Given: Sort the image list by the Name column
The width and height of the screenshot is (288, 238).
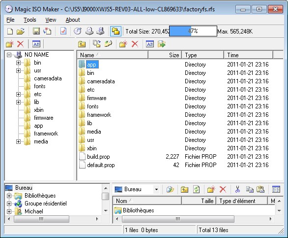Looking at the screenshot, I should coord(112,55).
